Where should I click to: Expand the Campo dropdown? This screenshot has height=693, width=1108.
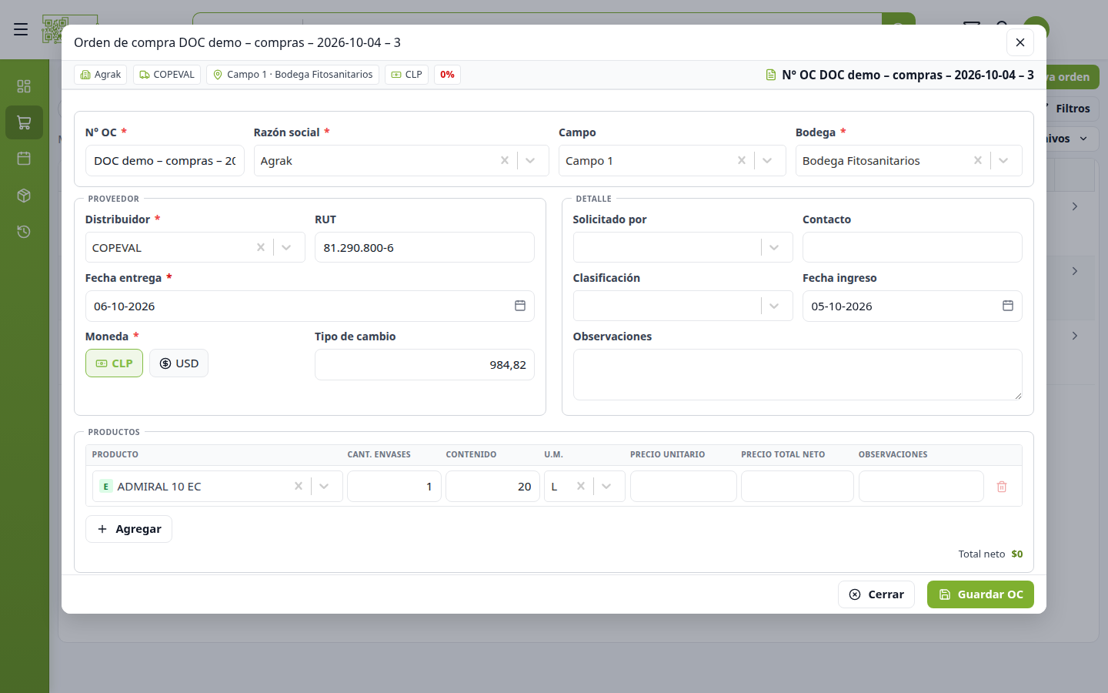tap(768, 161)
